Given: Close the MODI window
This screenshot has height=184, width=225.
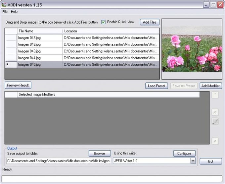Looking at the screenshot, I should click(x=220, y=5).
